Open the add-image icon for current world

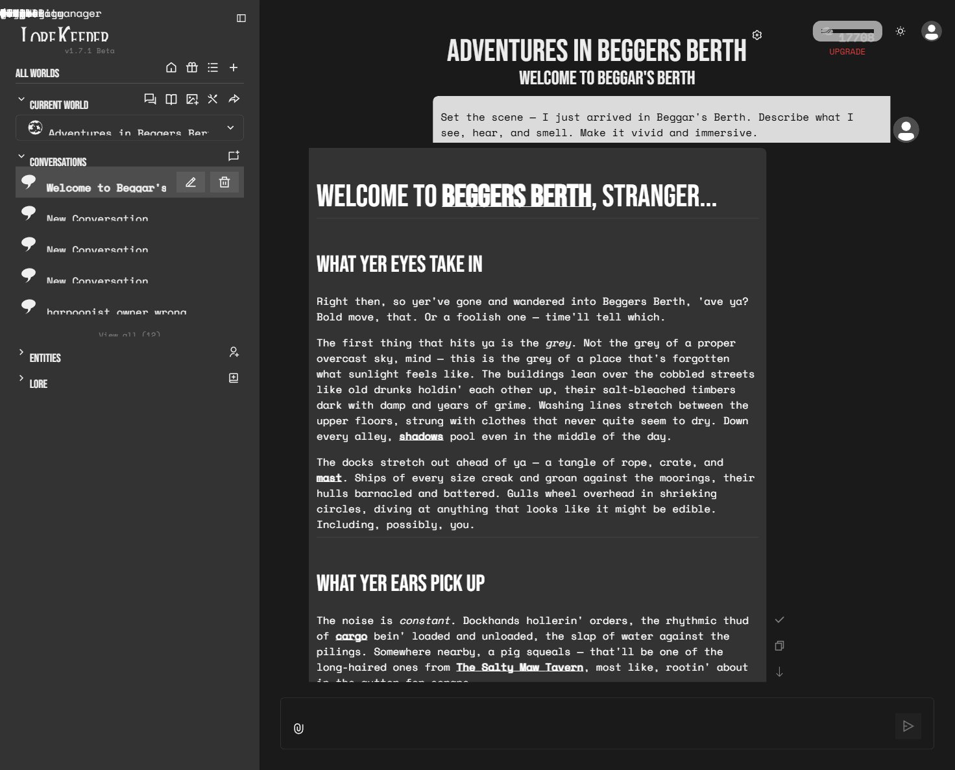(x=192, y=99)
